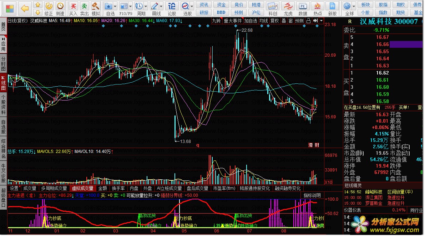Open the F10/F9 info icon
Image resolution: width=425 pixels, height=236 pixels.
point(124,6)
